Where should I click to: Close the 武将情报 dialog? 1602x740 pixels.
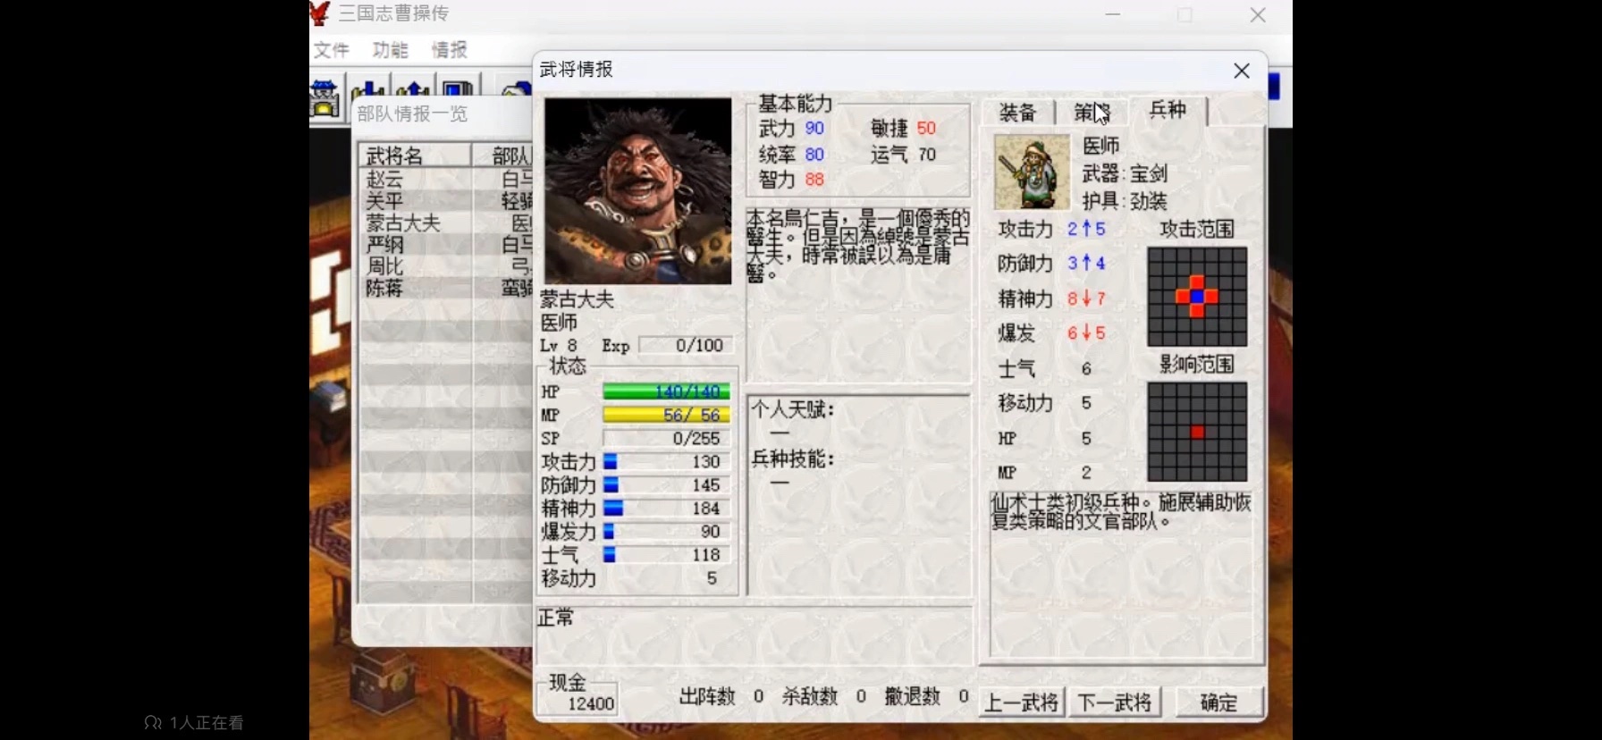point(1242,71)
